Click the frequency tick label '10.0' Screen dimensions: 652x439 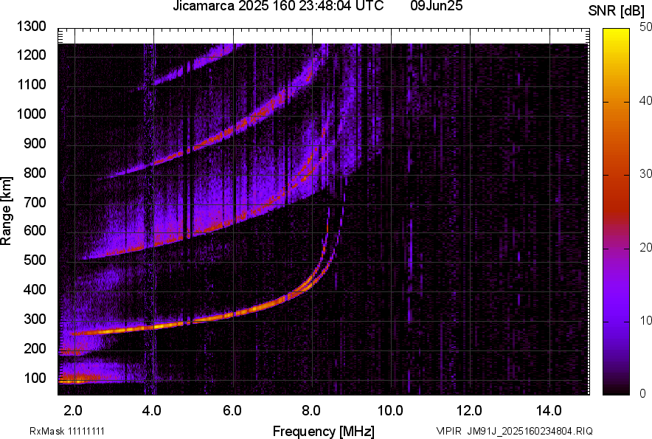[x=390, y=411]
